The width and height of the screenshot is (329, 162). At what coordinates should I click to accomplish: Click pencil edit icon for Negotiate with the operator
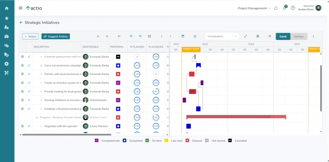point(29,126)
